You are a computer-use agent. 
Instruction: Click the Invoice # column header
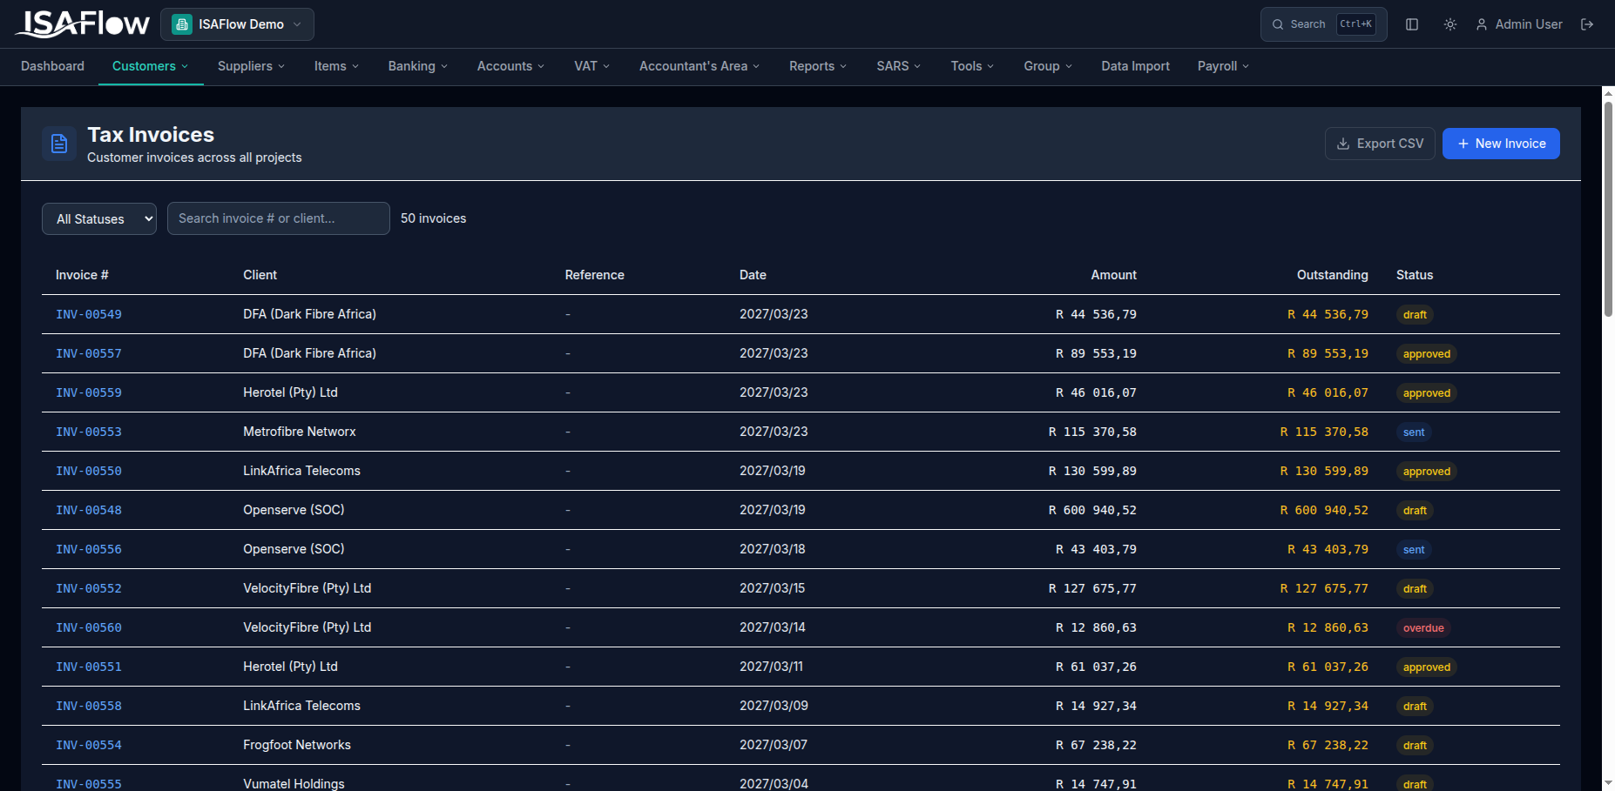(82, 275)
